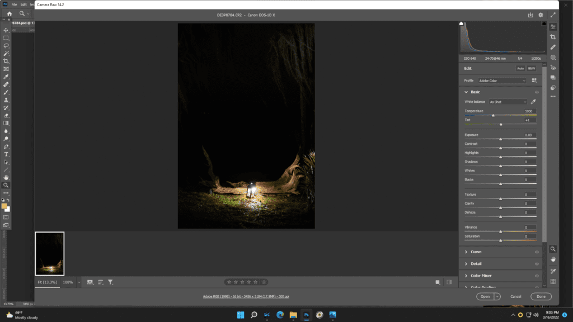Open Camera Raw preferences gear icon
573x322 pixels.
(x=541, y=15)
